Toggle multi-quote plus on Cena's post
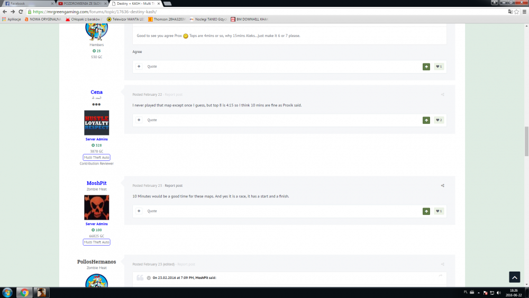This screenshot has width=529, height=298. tap(139, 120)
